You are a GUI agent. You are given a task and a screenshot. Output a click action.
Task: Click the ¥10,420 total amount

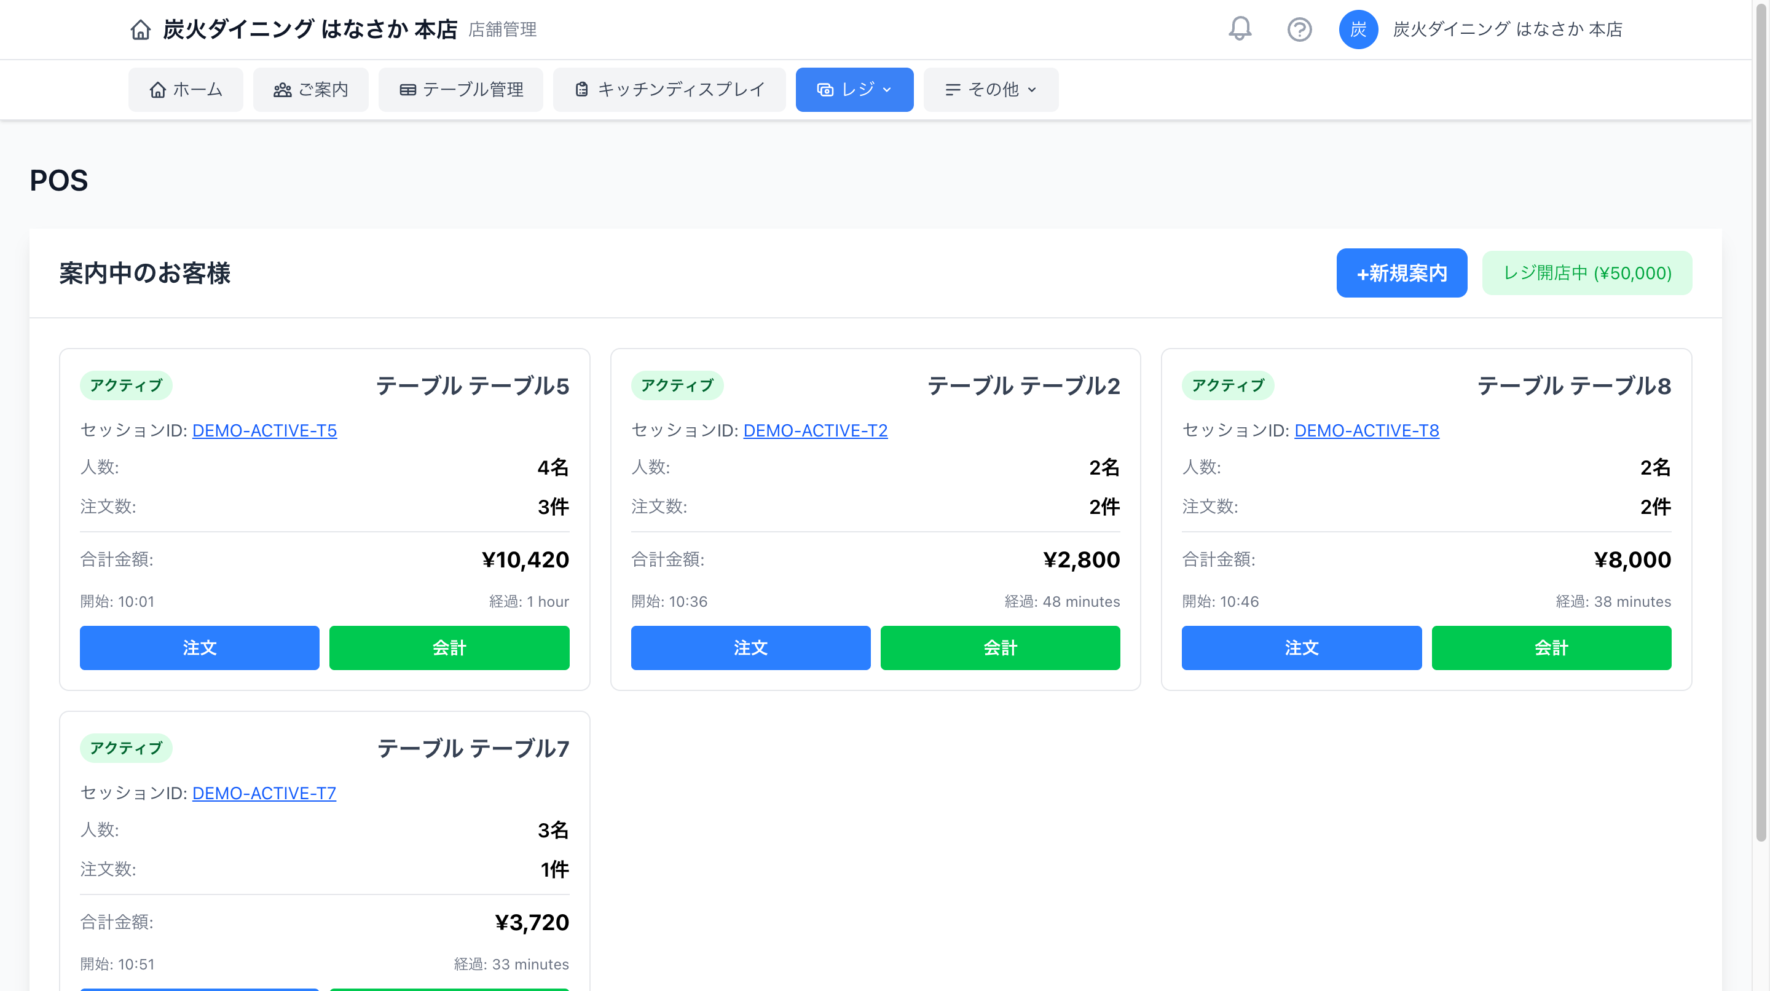coord(525,559)
